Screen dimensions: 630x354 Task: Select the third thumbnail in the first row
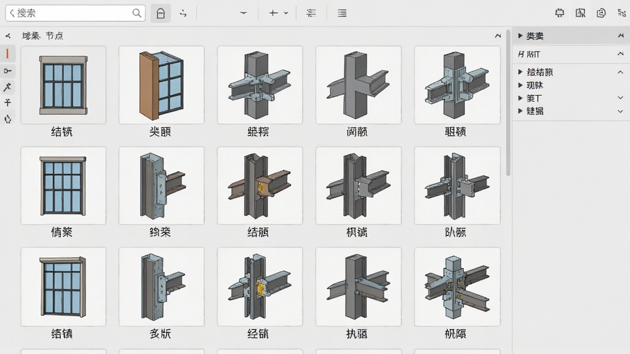pyautogui.click(x=260, y=85)
